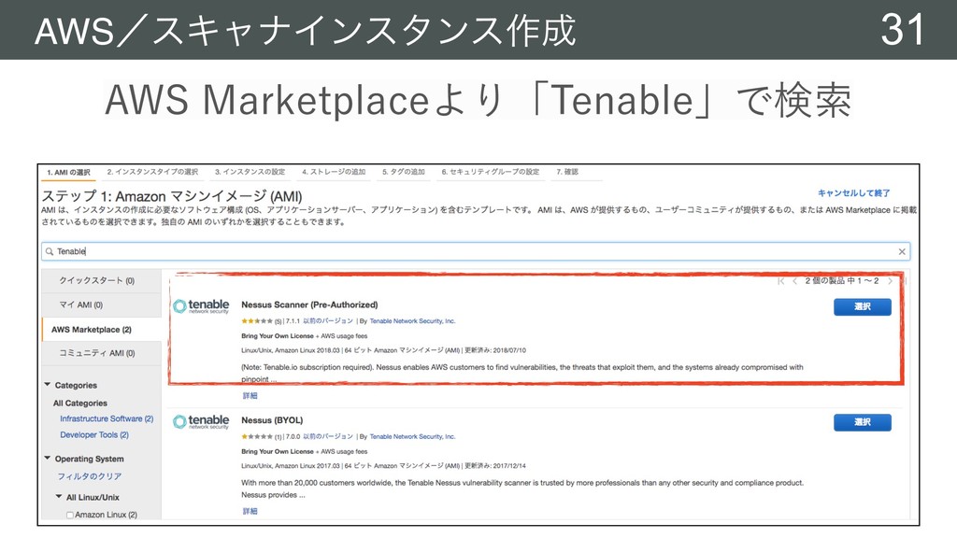Go to next results page arrow

[x=890, y=281]
